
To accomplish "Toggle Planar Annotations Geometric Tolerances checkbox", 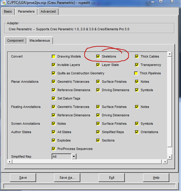I will coord(54,82).
